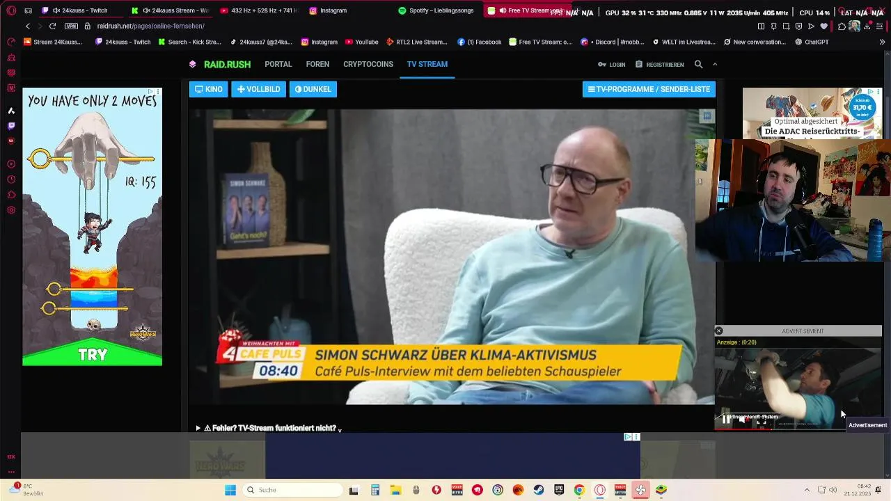This screenshot has width=891, height=501.
Task: Open Opera sidebar extensions cube icon
Action: click(x=11, y=195)
